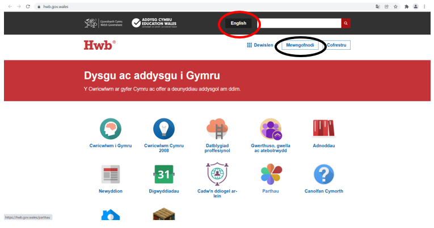This screenshot has height=228, width=434.
Task: Open the Canolfan Cymorth question mark icon
Action: pyautogui.click(x=324, y=174)
